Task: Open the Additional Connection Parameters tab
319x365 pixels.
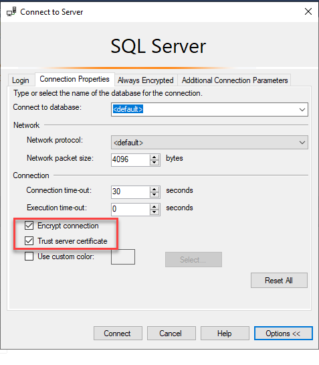Action: coord(235,80)
